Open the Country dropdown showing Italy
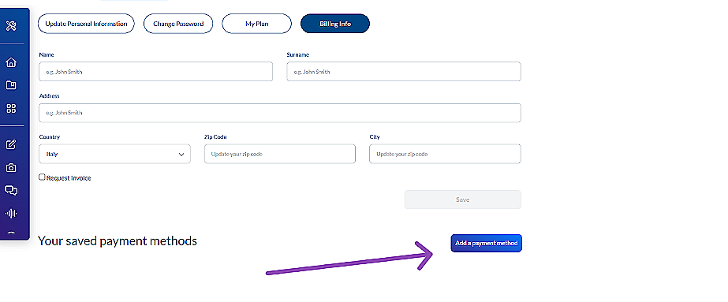Screen dimensions: 728x302 pyautogui.click(x=114, y=154)
